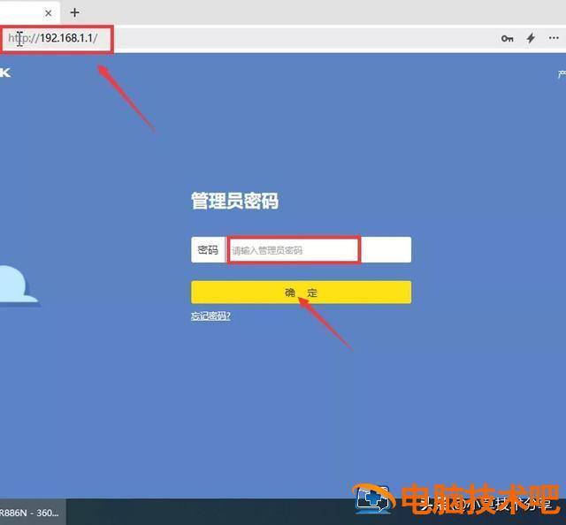Click the 密码 label beside the input

click(x=208, y=250)
